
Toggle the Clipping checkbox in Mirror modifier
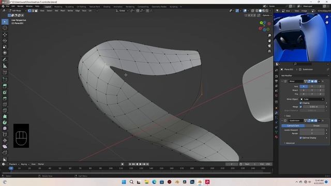coord(300,103)
